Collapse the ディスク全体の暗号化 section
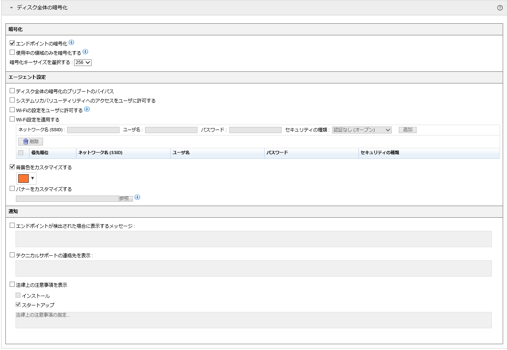Image resolution: width=507 pixels, height=350 pixels. click(x=12, y=8)
